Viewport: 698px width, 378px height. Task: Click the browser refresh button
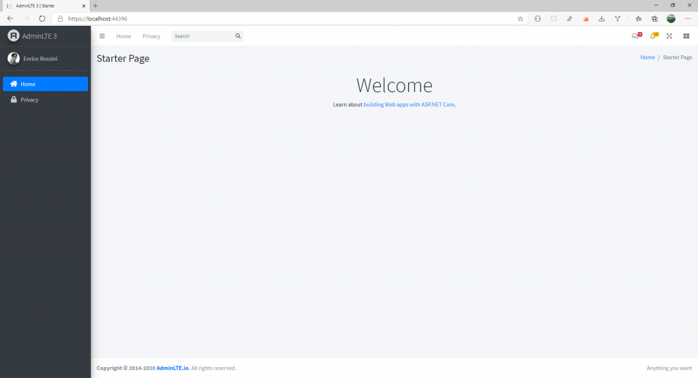42,18
